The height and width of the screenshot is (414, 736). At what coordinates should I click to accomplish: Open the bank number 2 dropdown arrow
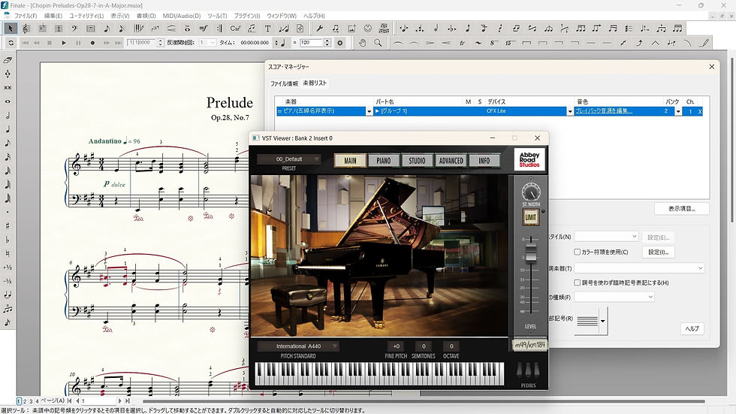(677, 111)
